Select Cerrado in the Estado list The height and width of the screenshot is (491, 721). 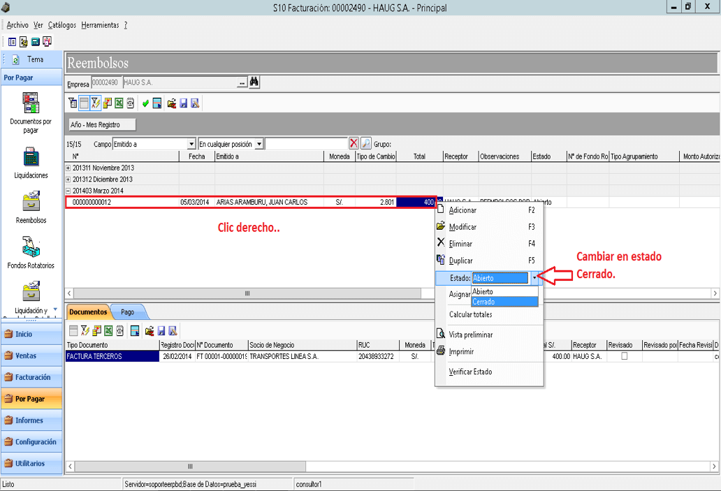(504, 302)
